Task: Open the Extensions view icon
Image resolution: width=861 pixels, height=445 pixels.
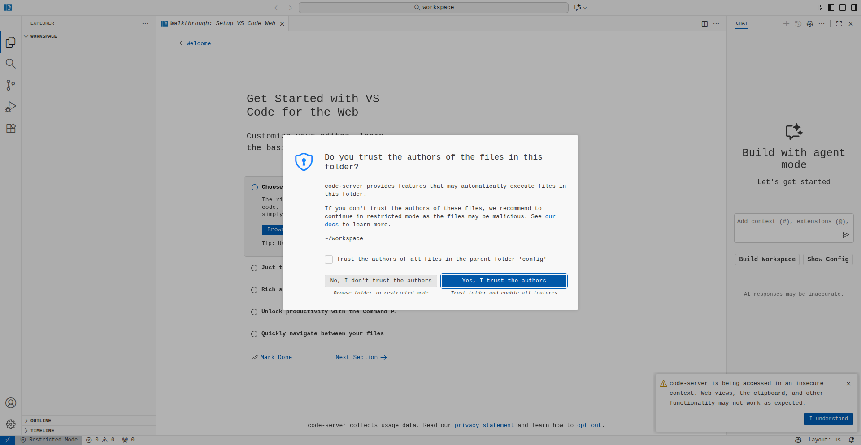Action: [x=11, y=129]
